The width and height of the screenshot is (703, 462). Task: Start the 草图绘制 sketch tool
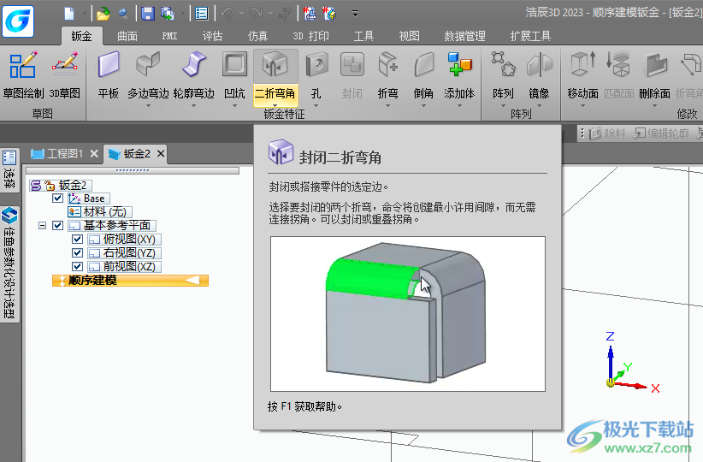(23, 75)
